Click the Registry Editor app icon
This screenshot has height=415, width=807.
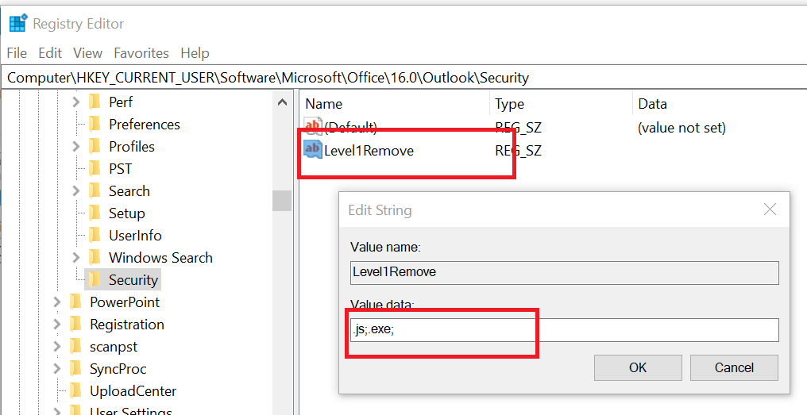[18, 24]
